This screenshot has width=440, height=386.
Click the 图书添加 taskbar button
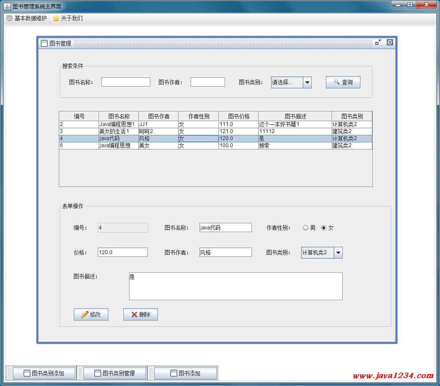click(185, 373)
